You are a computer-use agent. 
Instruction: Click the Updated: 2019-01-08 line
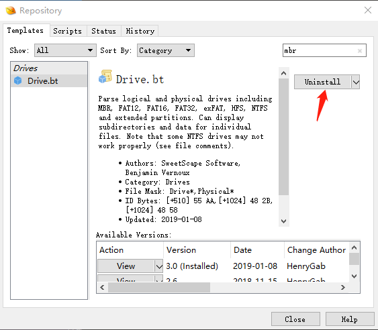click(x=163, y=219)
